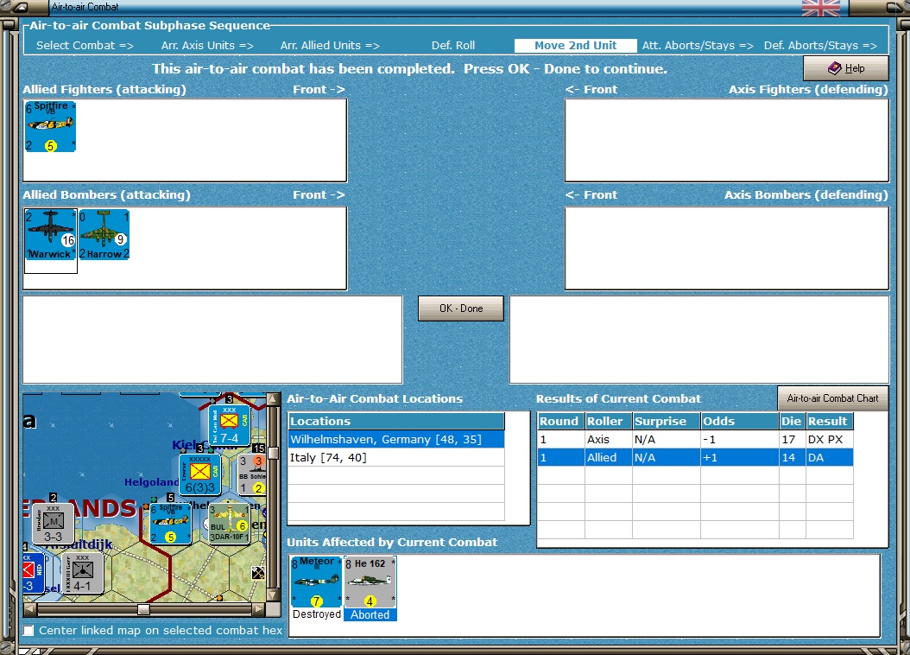The image size is (910, 655).
Task: Click the NED unit counter on map
Action: pos(33,573)
